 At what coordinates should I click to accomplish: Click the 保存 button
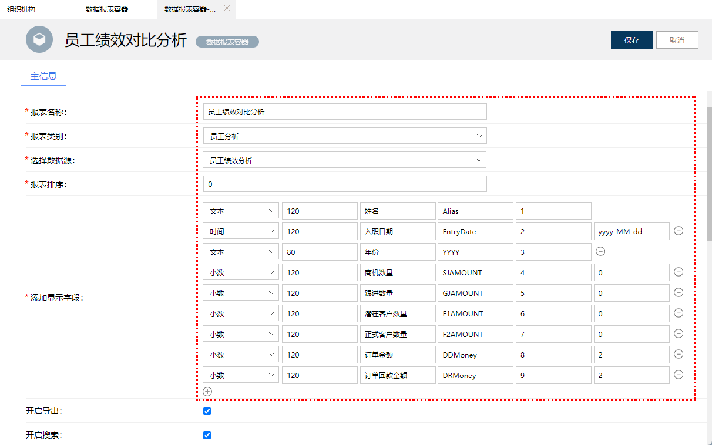tap(632, 39)
